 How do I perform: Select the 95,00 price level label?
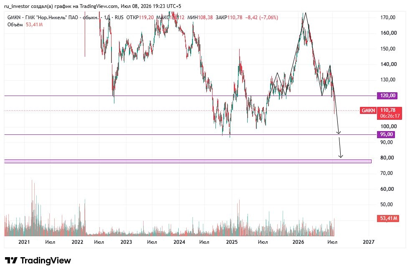(x=386, y=134)
